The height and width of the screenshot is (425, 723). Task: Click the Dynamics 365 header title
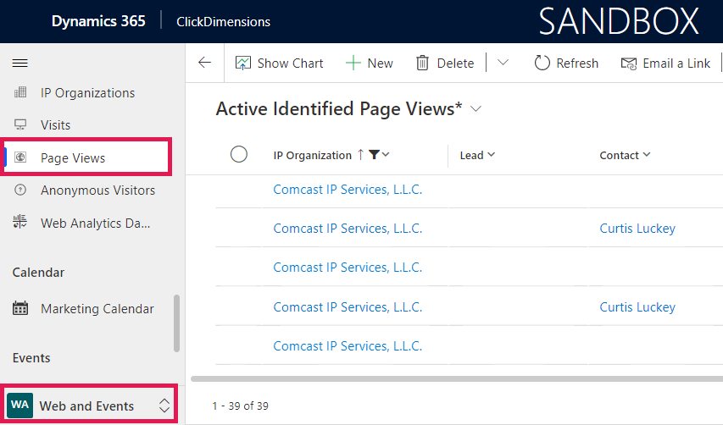[x=98, y=21]
